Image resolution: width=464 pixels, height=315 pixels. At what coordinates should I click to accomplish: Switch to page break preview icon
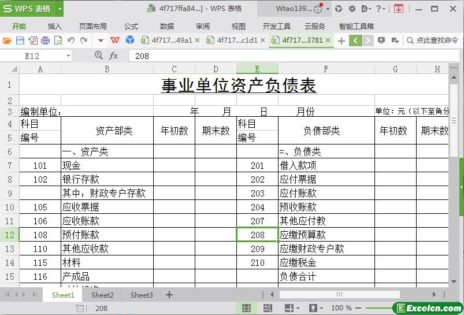pos(268,308)
